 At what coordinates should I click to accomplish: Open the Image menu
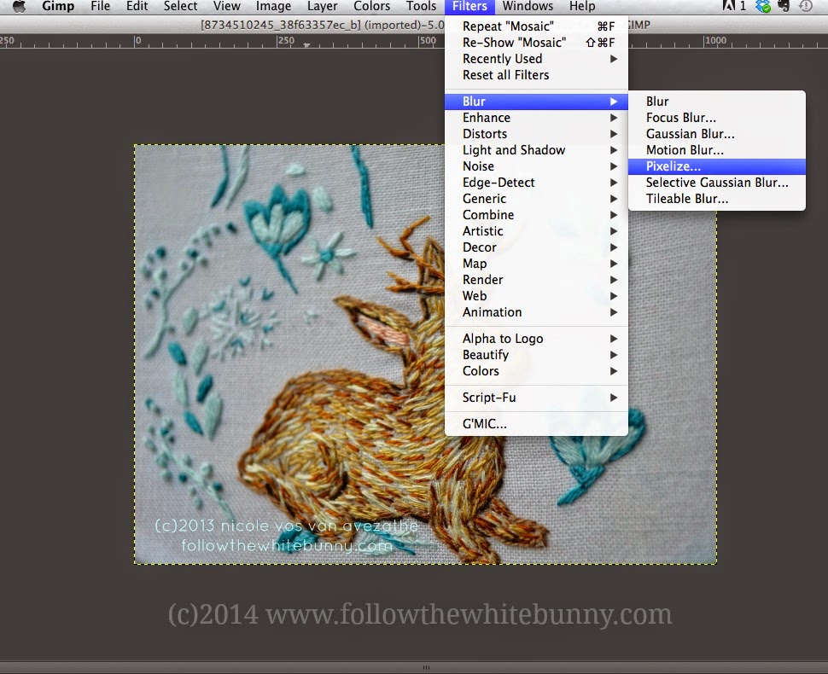(x=273, y=6)
